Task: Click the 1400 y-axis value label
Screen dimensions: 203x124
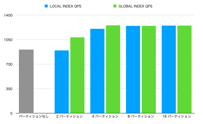Action: (x=8, y=15)
